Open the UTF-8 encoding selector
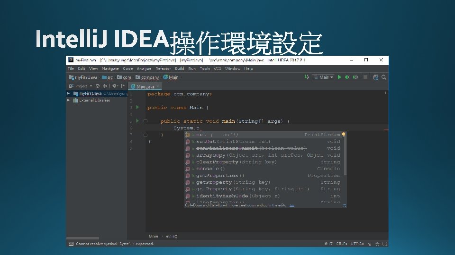This screenshot has height=255, width=455. (357, 244)
